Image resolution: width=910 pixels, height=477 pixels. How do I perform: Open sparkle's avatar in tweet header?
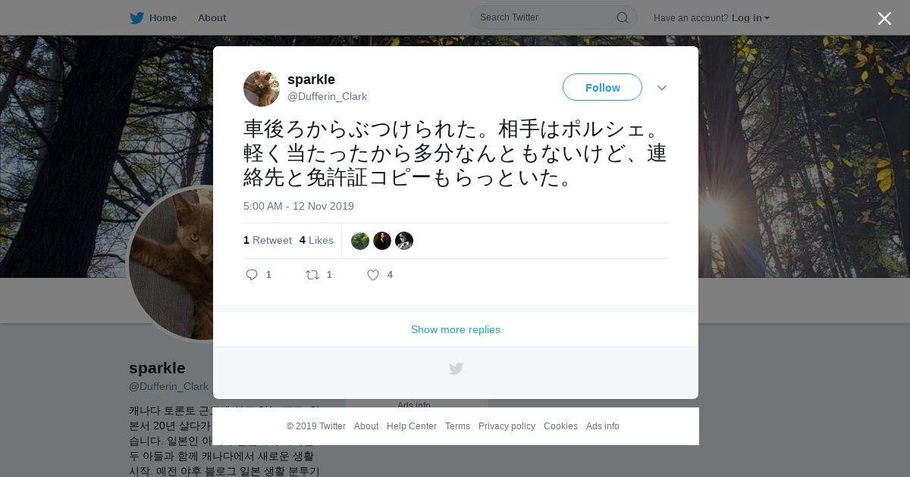pos(262,89)
